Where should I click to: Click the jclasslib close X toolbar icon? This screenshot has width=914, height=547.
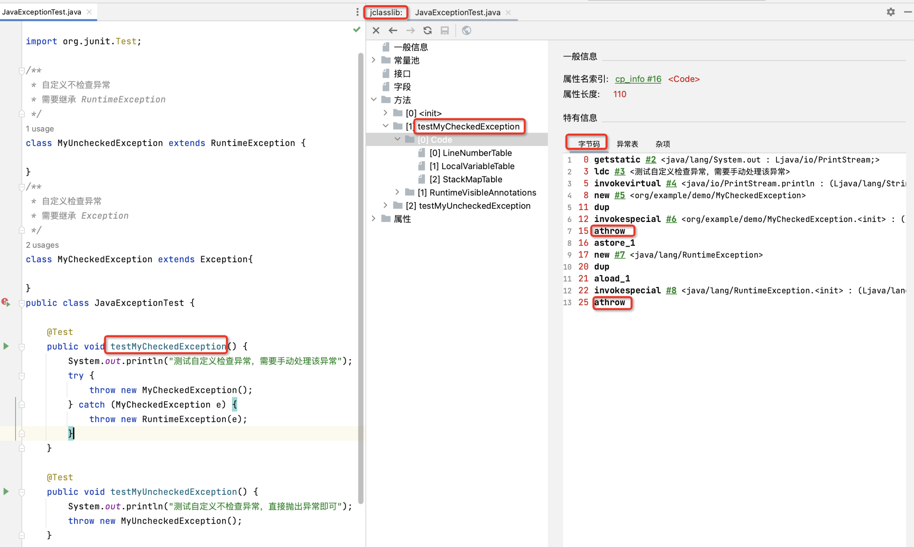click(x=376, y=30)
